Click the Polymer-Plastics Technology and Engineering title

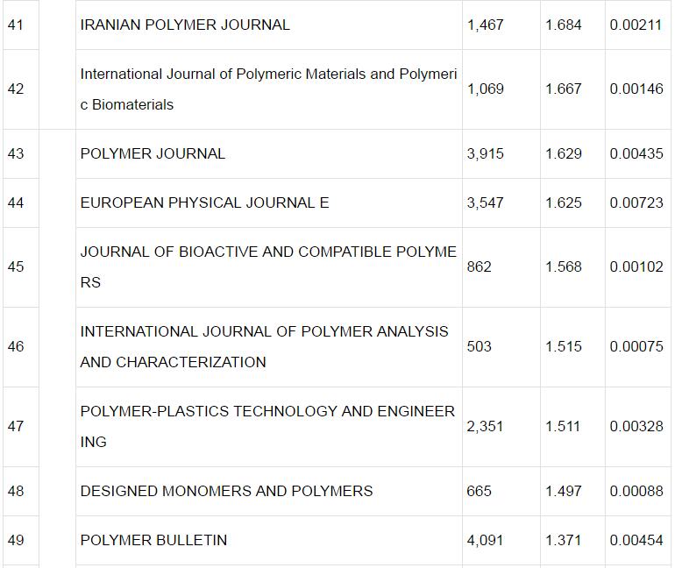pyautogui.click(x=266, y=426)
